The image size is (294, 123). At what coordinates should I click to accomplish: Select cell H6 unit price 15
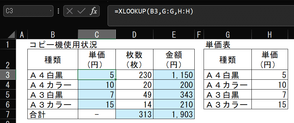coord(270,104)
